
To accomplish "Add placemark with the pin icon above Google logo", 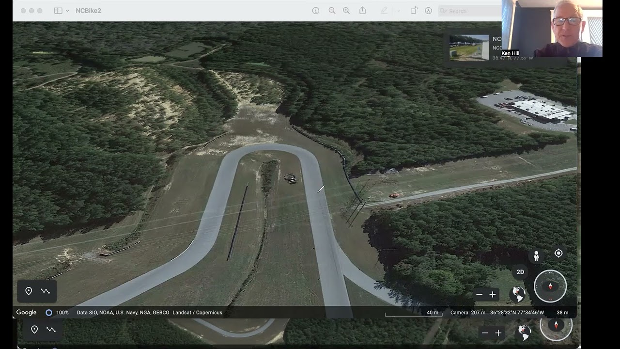I will (x=29, y=291).
